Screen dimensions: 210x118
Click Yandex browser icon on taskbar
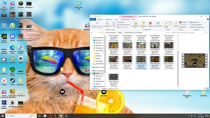click(x=45, y=116)
